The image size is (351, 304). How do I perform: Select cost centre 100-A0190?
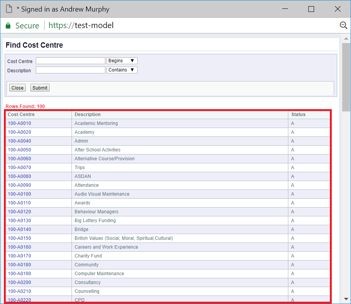20,274
